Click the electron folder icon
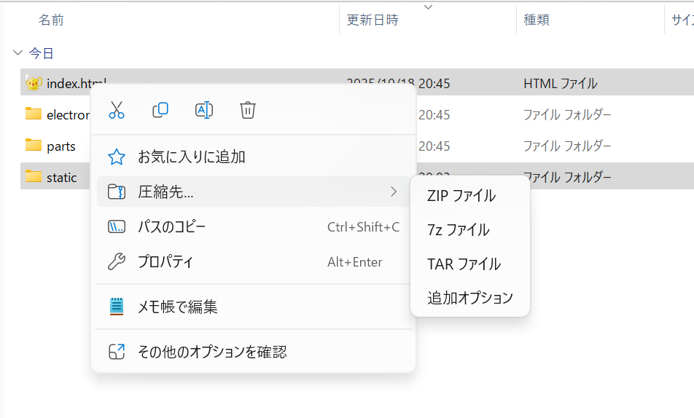 [x=34, y=114]
